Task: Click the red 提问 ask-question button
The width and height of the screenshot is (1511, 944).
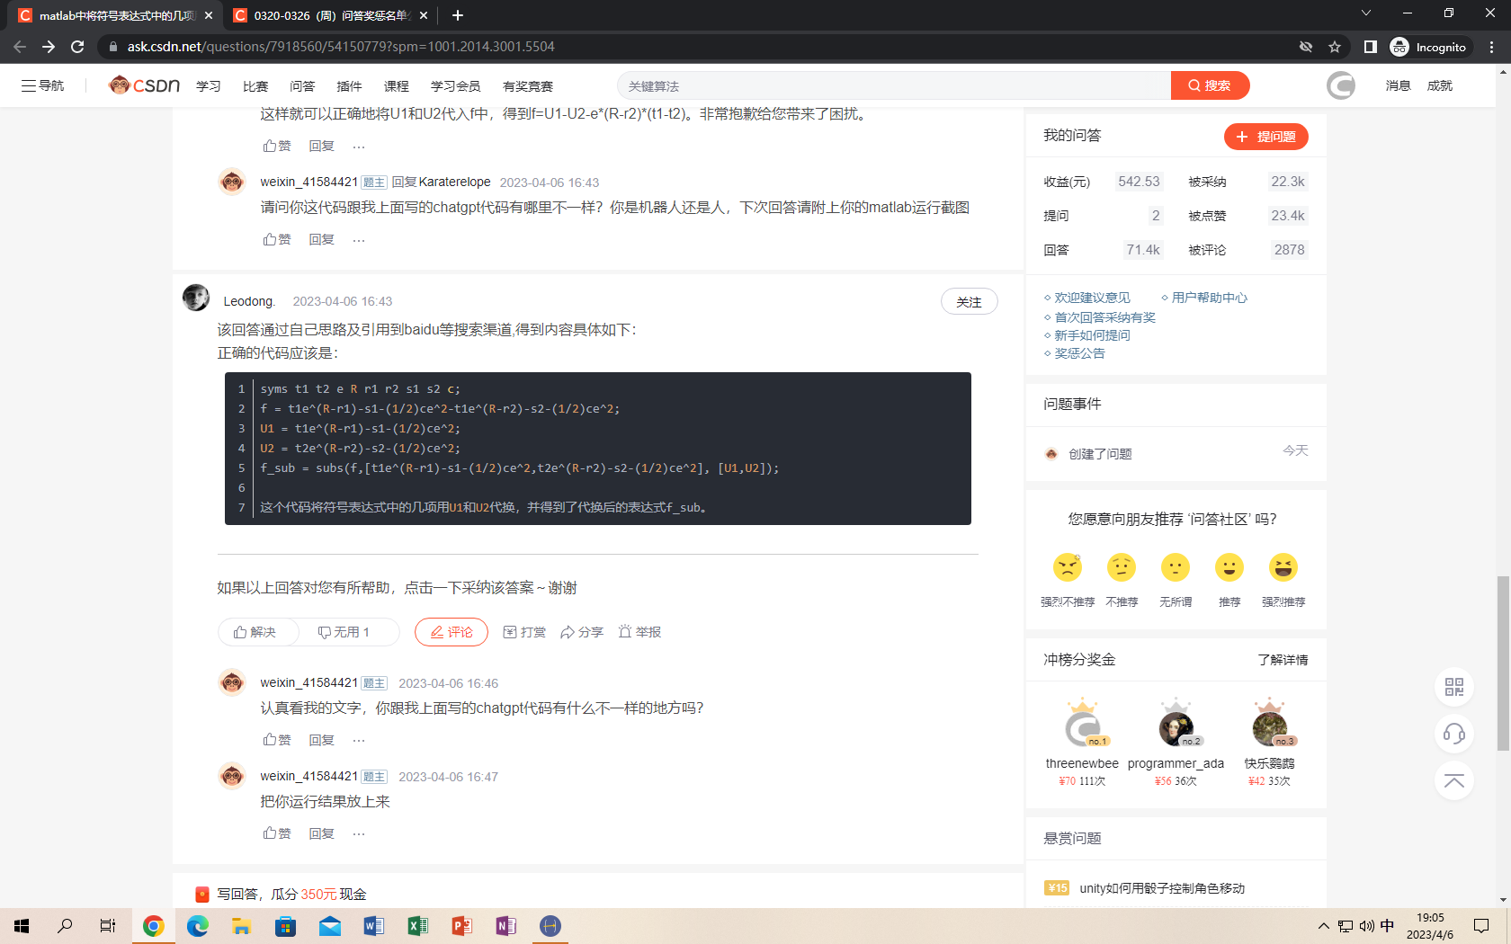Action: pos(1265,137)
